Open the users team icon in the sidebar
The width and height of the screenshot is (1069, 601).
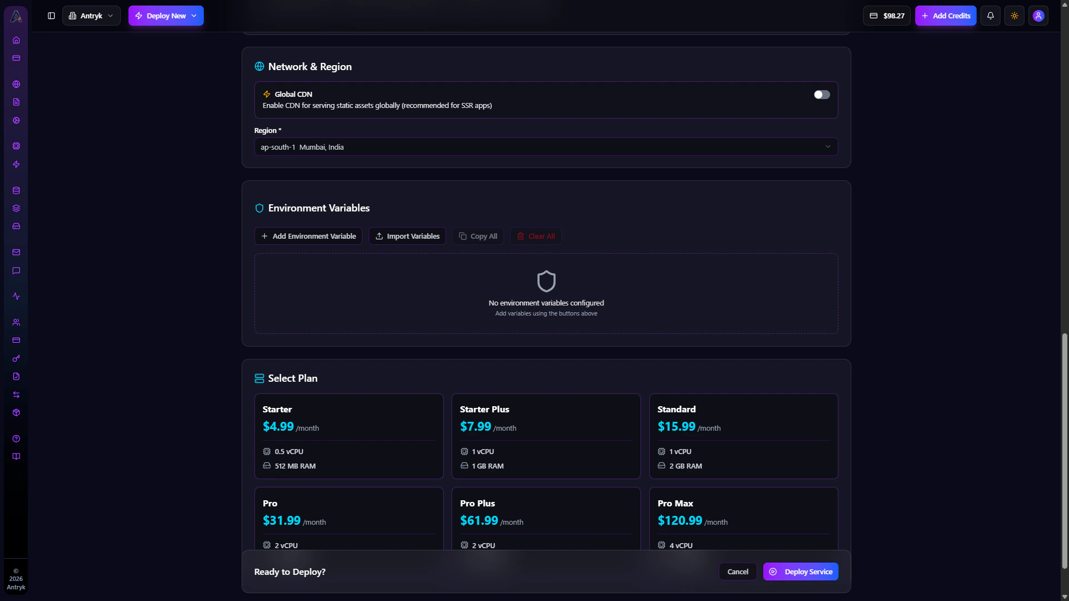click(x=16, y=322)
